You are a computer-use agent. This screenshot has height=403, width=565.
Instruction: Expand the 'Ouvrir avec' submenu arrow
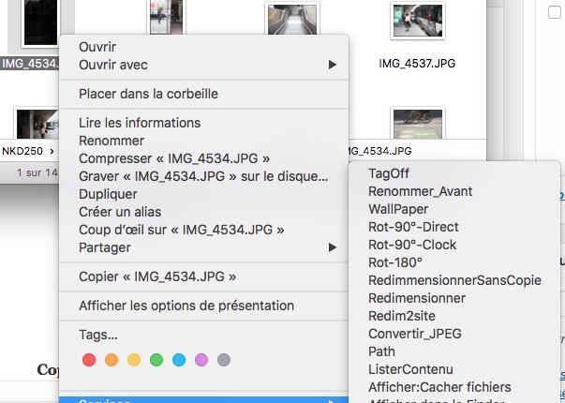(x=332, y=65)
